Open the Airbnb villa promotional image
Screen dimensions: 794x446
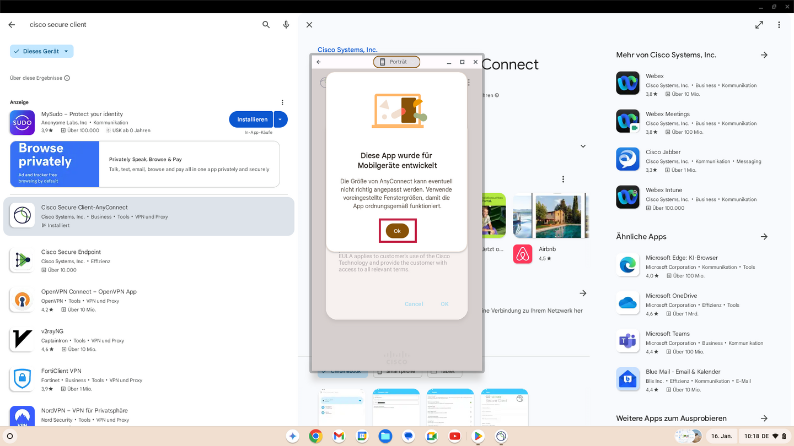550,215
